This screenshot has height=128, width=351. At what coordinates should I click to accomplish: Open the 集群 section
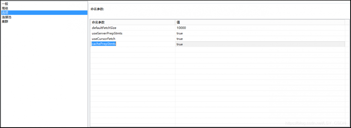click(5, 22)
